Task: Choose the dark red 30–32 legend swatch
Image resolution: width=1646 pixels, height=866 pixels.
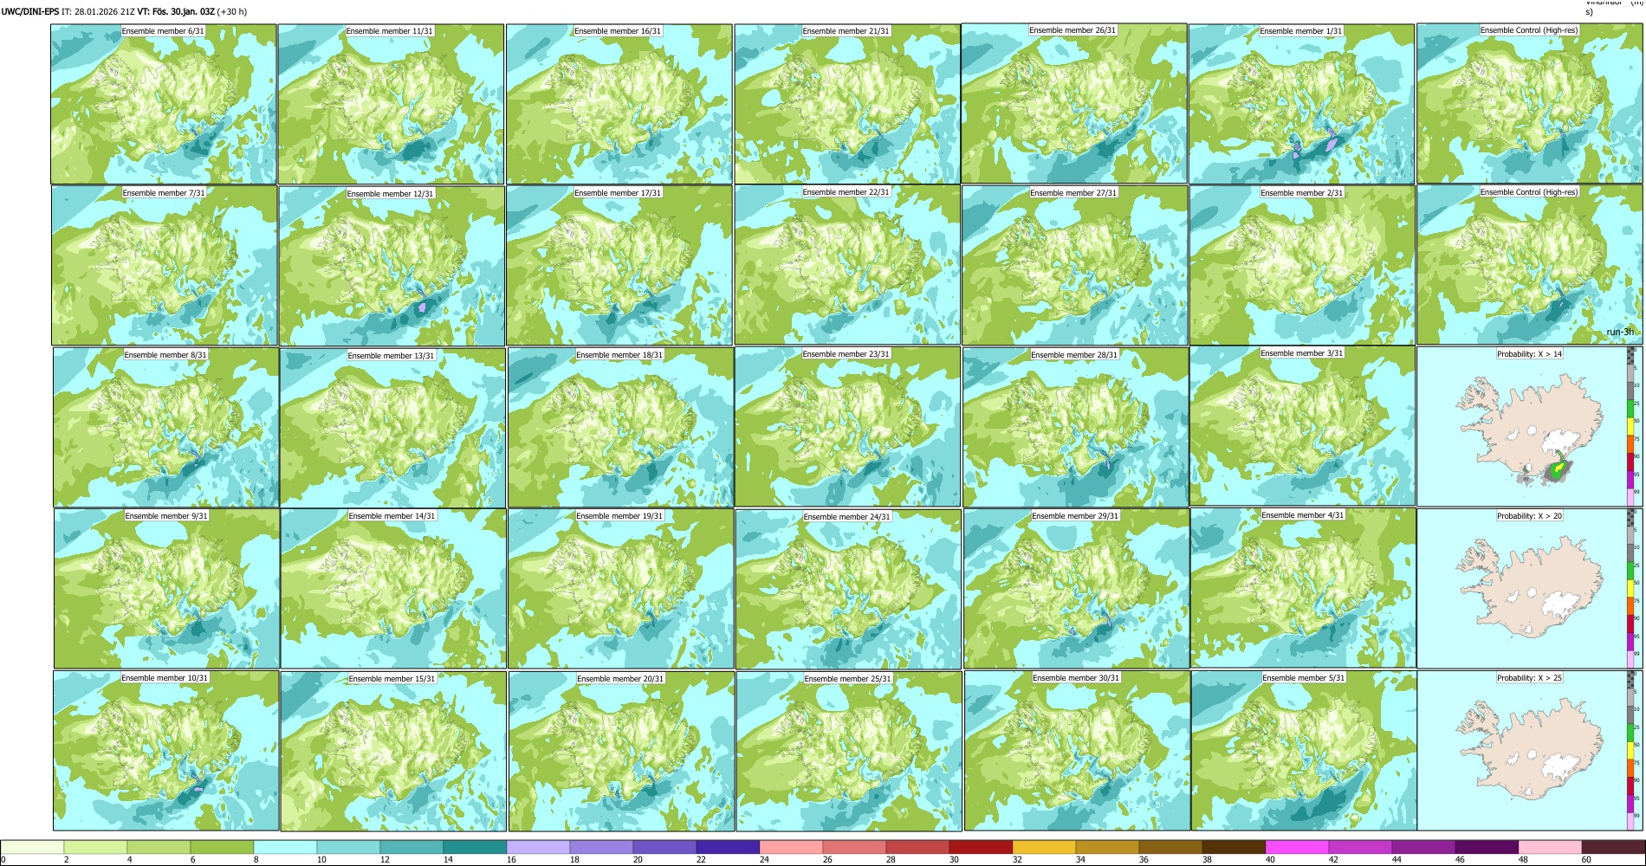Action: 981,847
